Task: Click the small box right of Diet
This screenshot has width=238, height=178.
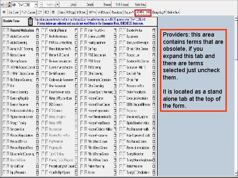Action: [x=37, y=86]
